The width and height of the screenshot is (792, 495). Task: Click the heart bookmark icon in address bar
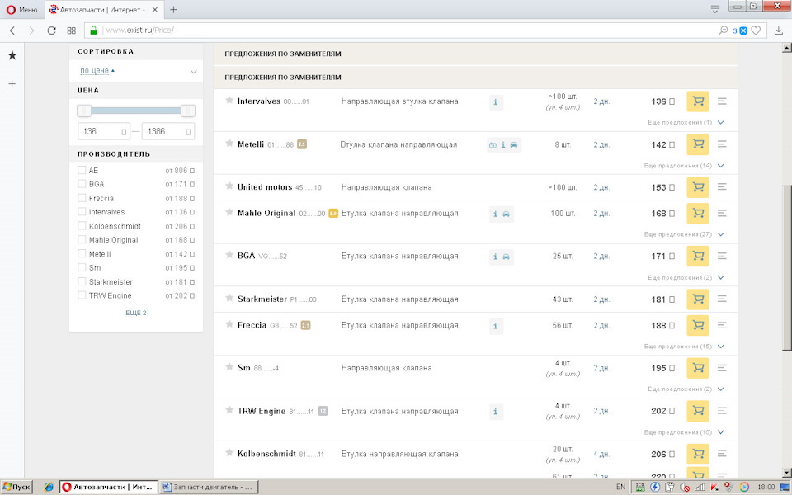tap(756, 31)
